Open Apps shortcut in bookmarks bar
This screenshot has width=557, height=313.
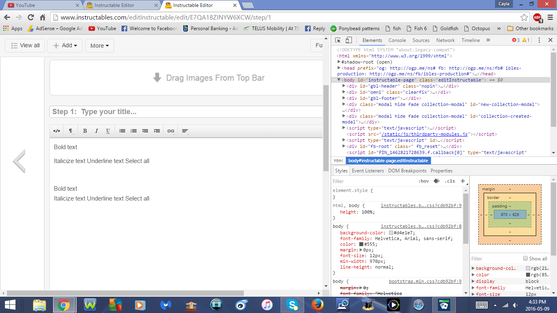tap(13, 29)
